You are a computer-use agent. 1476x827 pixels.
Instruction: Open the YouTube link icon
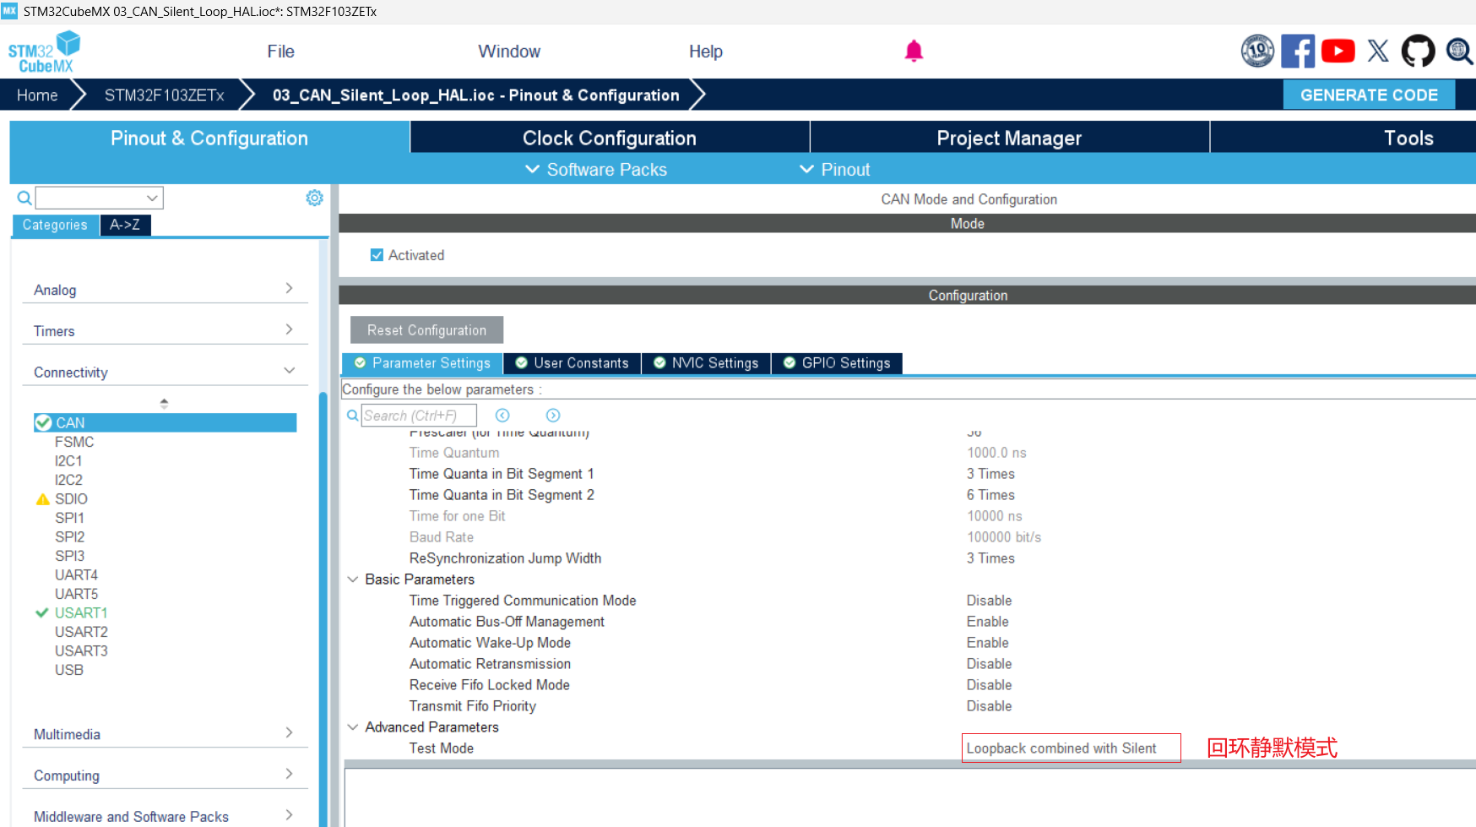[1338, 51]
